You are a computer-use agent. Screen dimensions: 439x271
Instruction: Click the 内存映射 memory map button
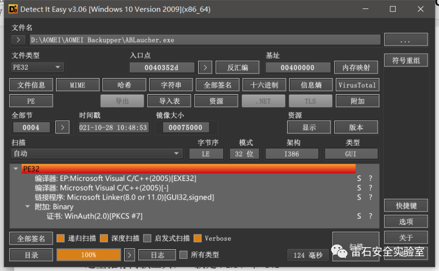(356, 68)
